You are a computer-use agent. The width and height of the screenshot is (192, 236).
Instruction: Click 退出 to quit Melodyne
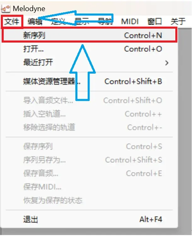pyautogui.click(x=89, y=219)
